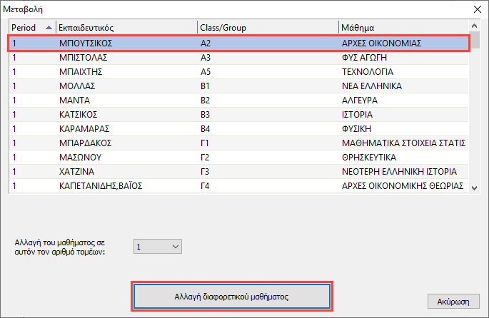Sort by the Period column header
489x318 pixels.
point(32,28)
